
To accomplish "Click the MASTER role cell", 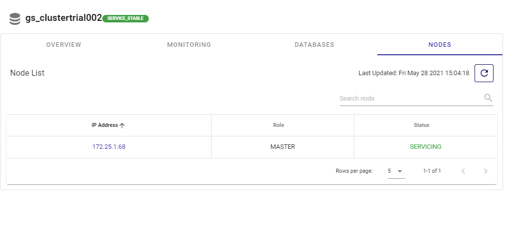I will point(282,147).
